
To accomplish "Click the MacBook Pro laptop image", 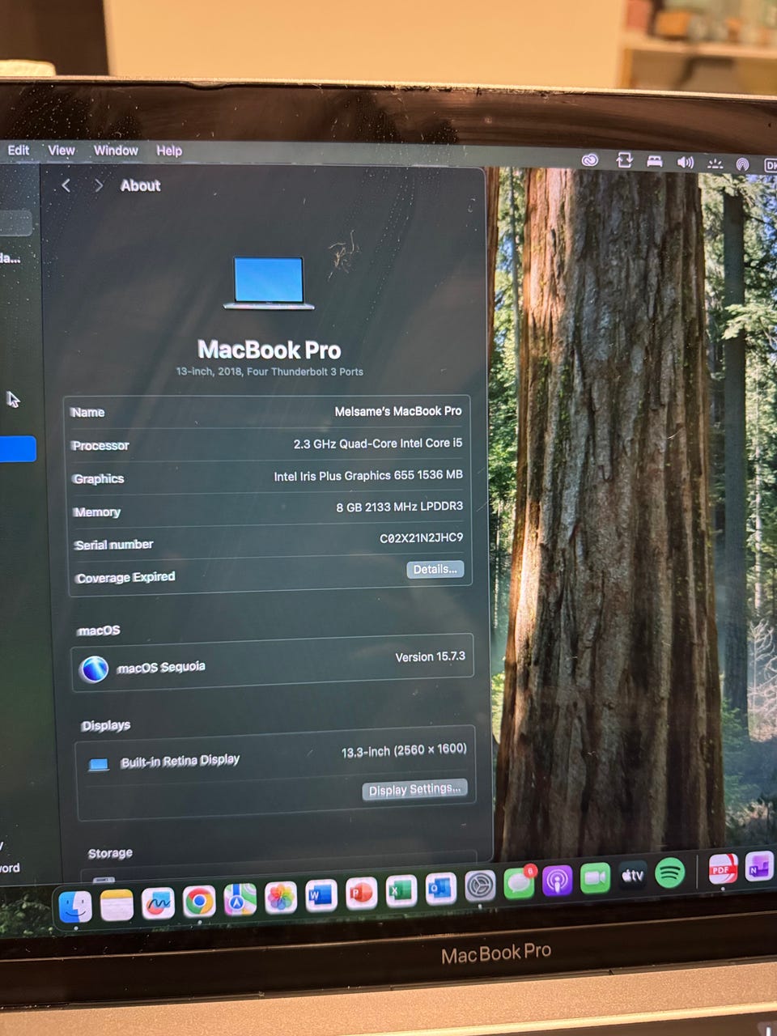I will click(x=269, y=283).
